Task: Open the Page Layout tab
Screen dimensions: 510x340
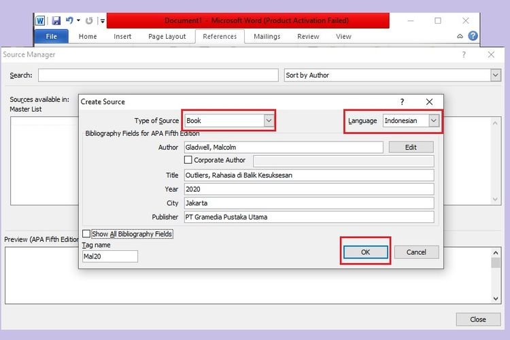Action: tap(167, 37)
